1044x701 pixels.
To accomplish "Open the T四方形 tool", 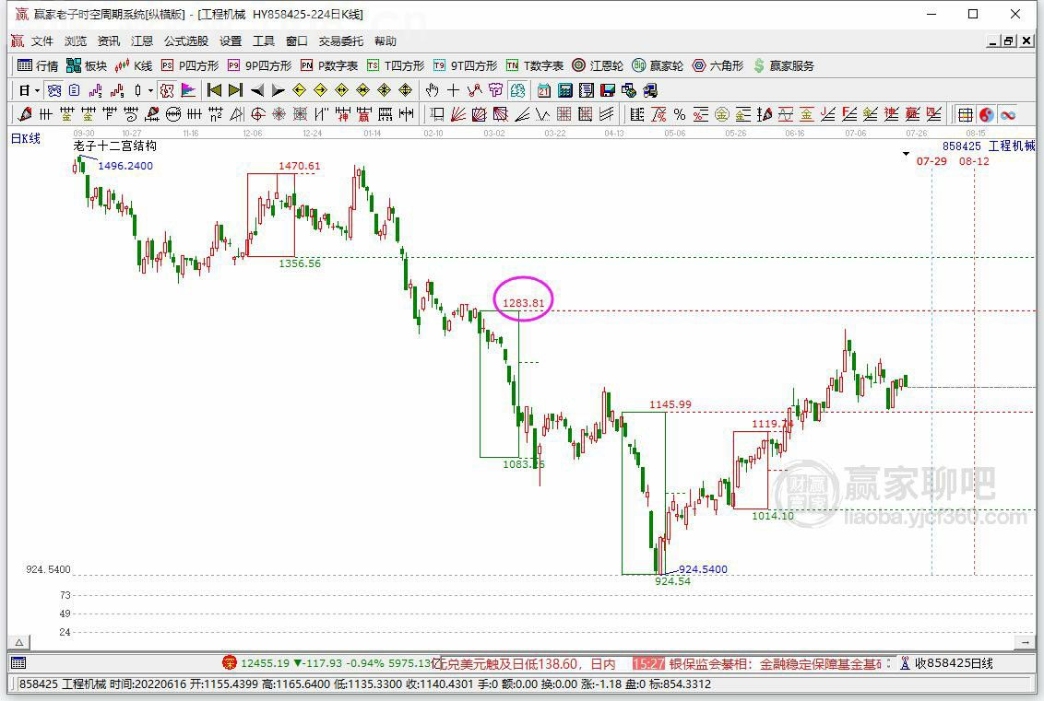I will pos(396,65).
